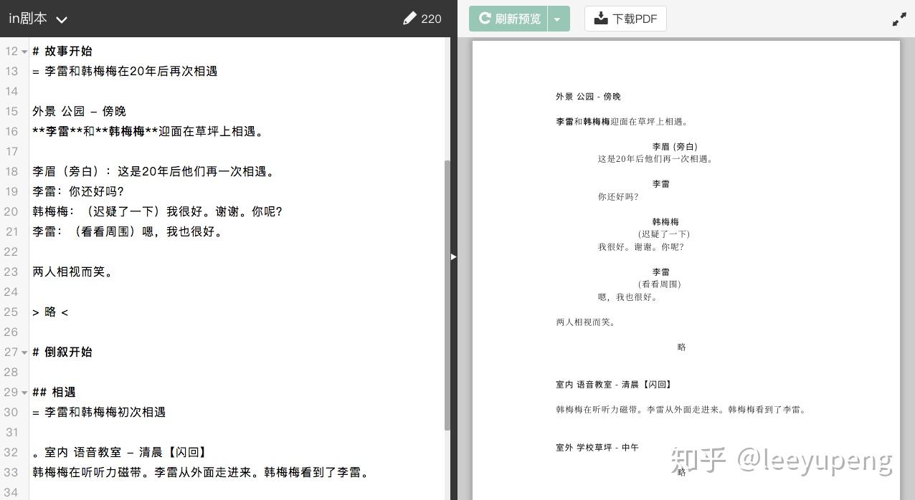Click the character count 220 indicator
Image resolution: width=915 pixels, height=500 pixels.
(431, 19)
